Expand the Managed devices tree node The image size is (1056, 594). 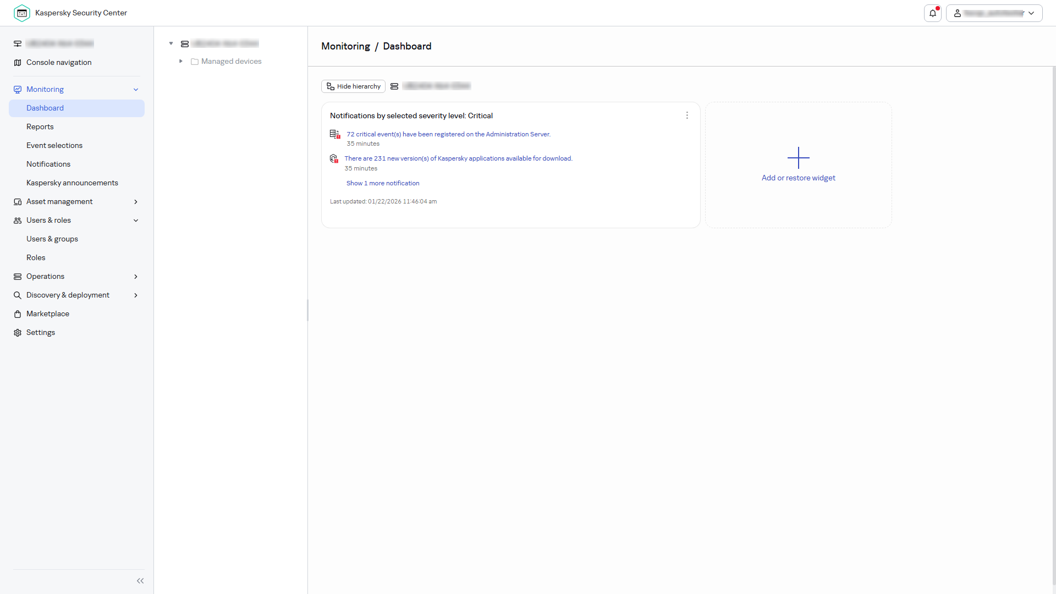click(x=180, y=62)
